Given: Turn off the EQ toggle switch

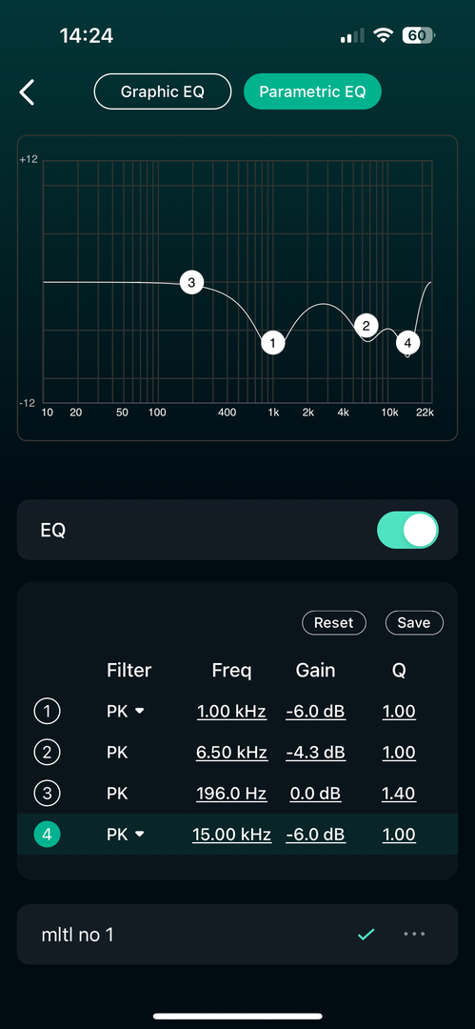Looking at the screenshot, I should click(x=407, y=530).
